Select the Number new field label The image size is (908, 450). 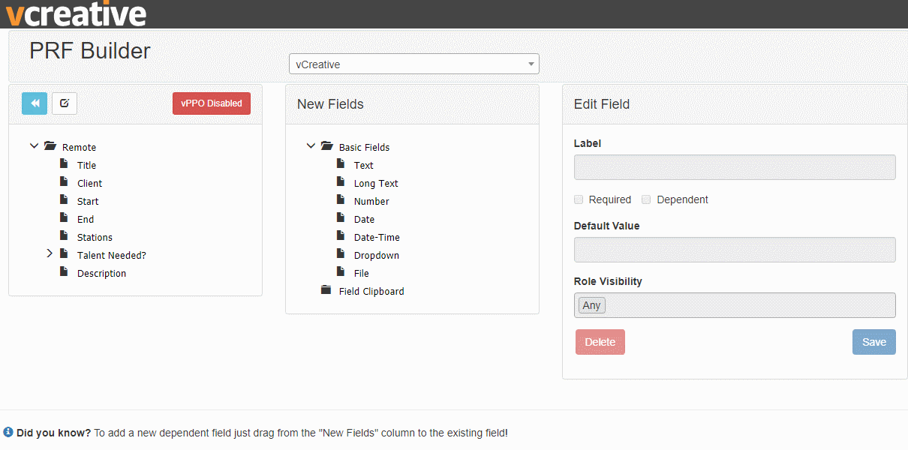tap(371, 201)
